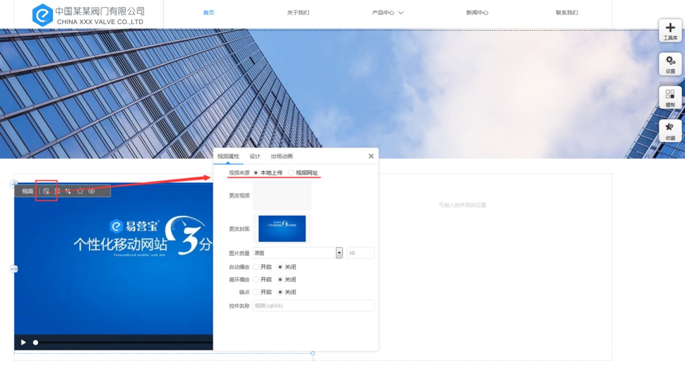
Task: Expand the 产品中心 navigation menu
Action: click(x=388, y=13)
